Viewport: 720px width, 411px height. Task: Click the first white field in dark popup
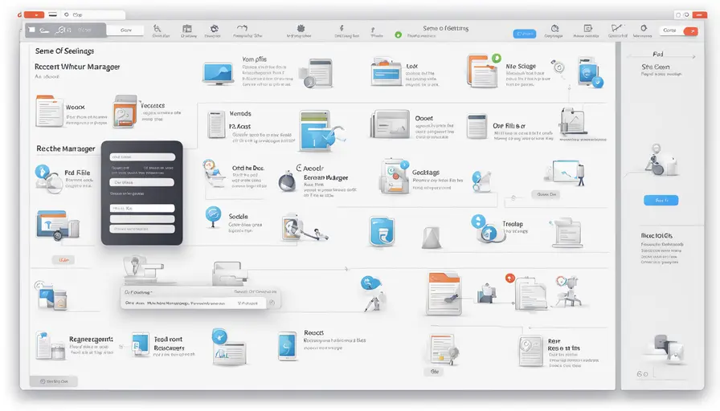tap(141, 157)
